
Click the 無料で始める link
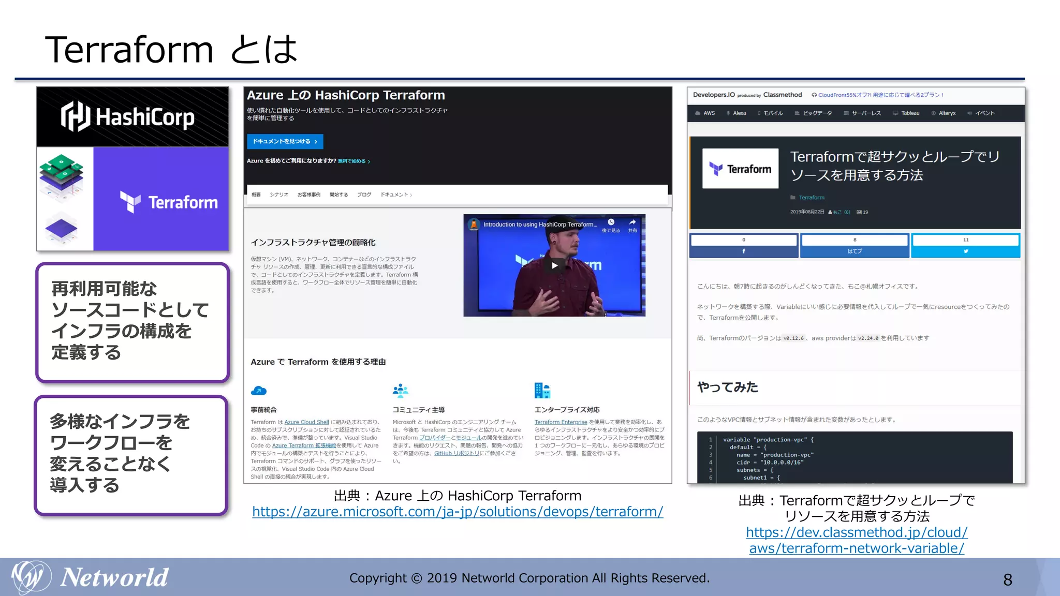pos(354,161)
